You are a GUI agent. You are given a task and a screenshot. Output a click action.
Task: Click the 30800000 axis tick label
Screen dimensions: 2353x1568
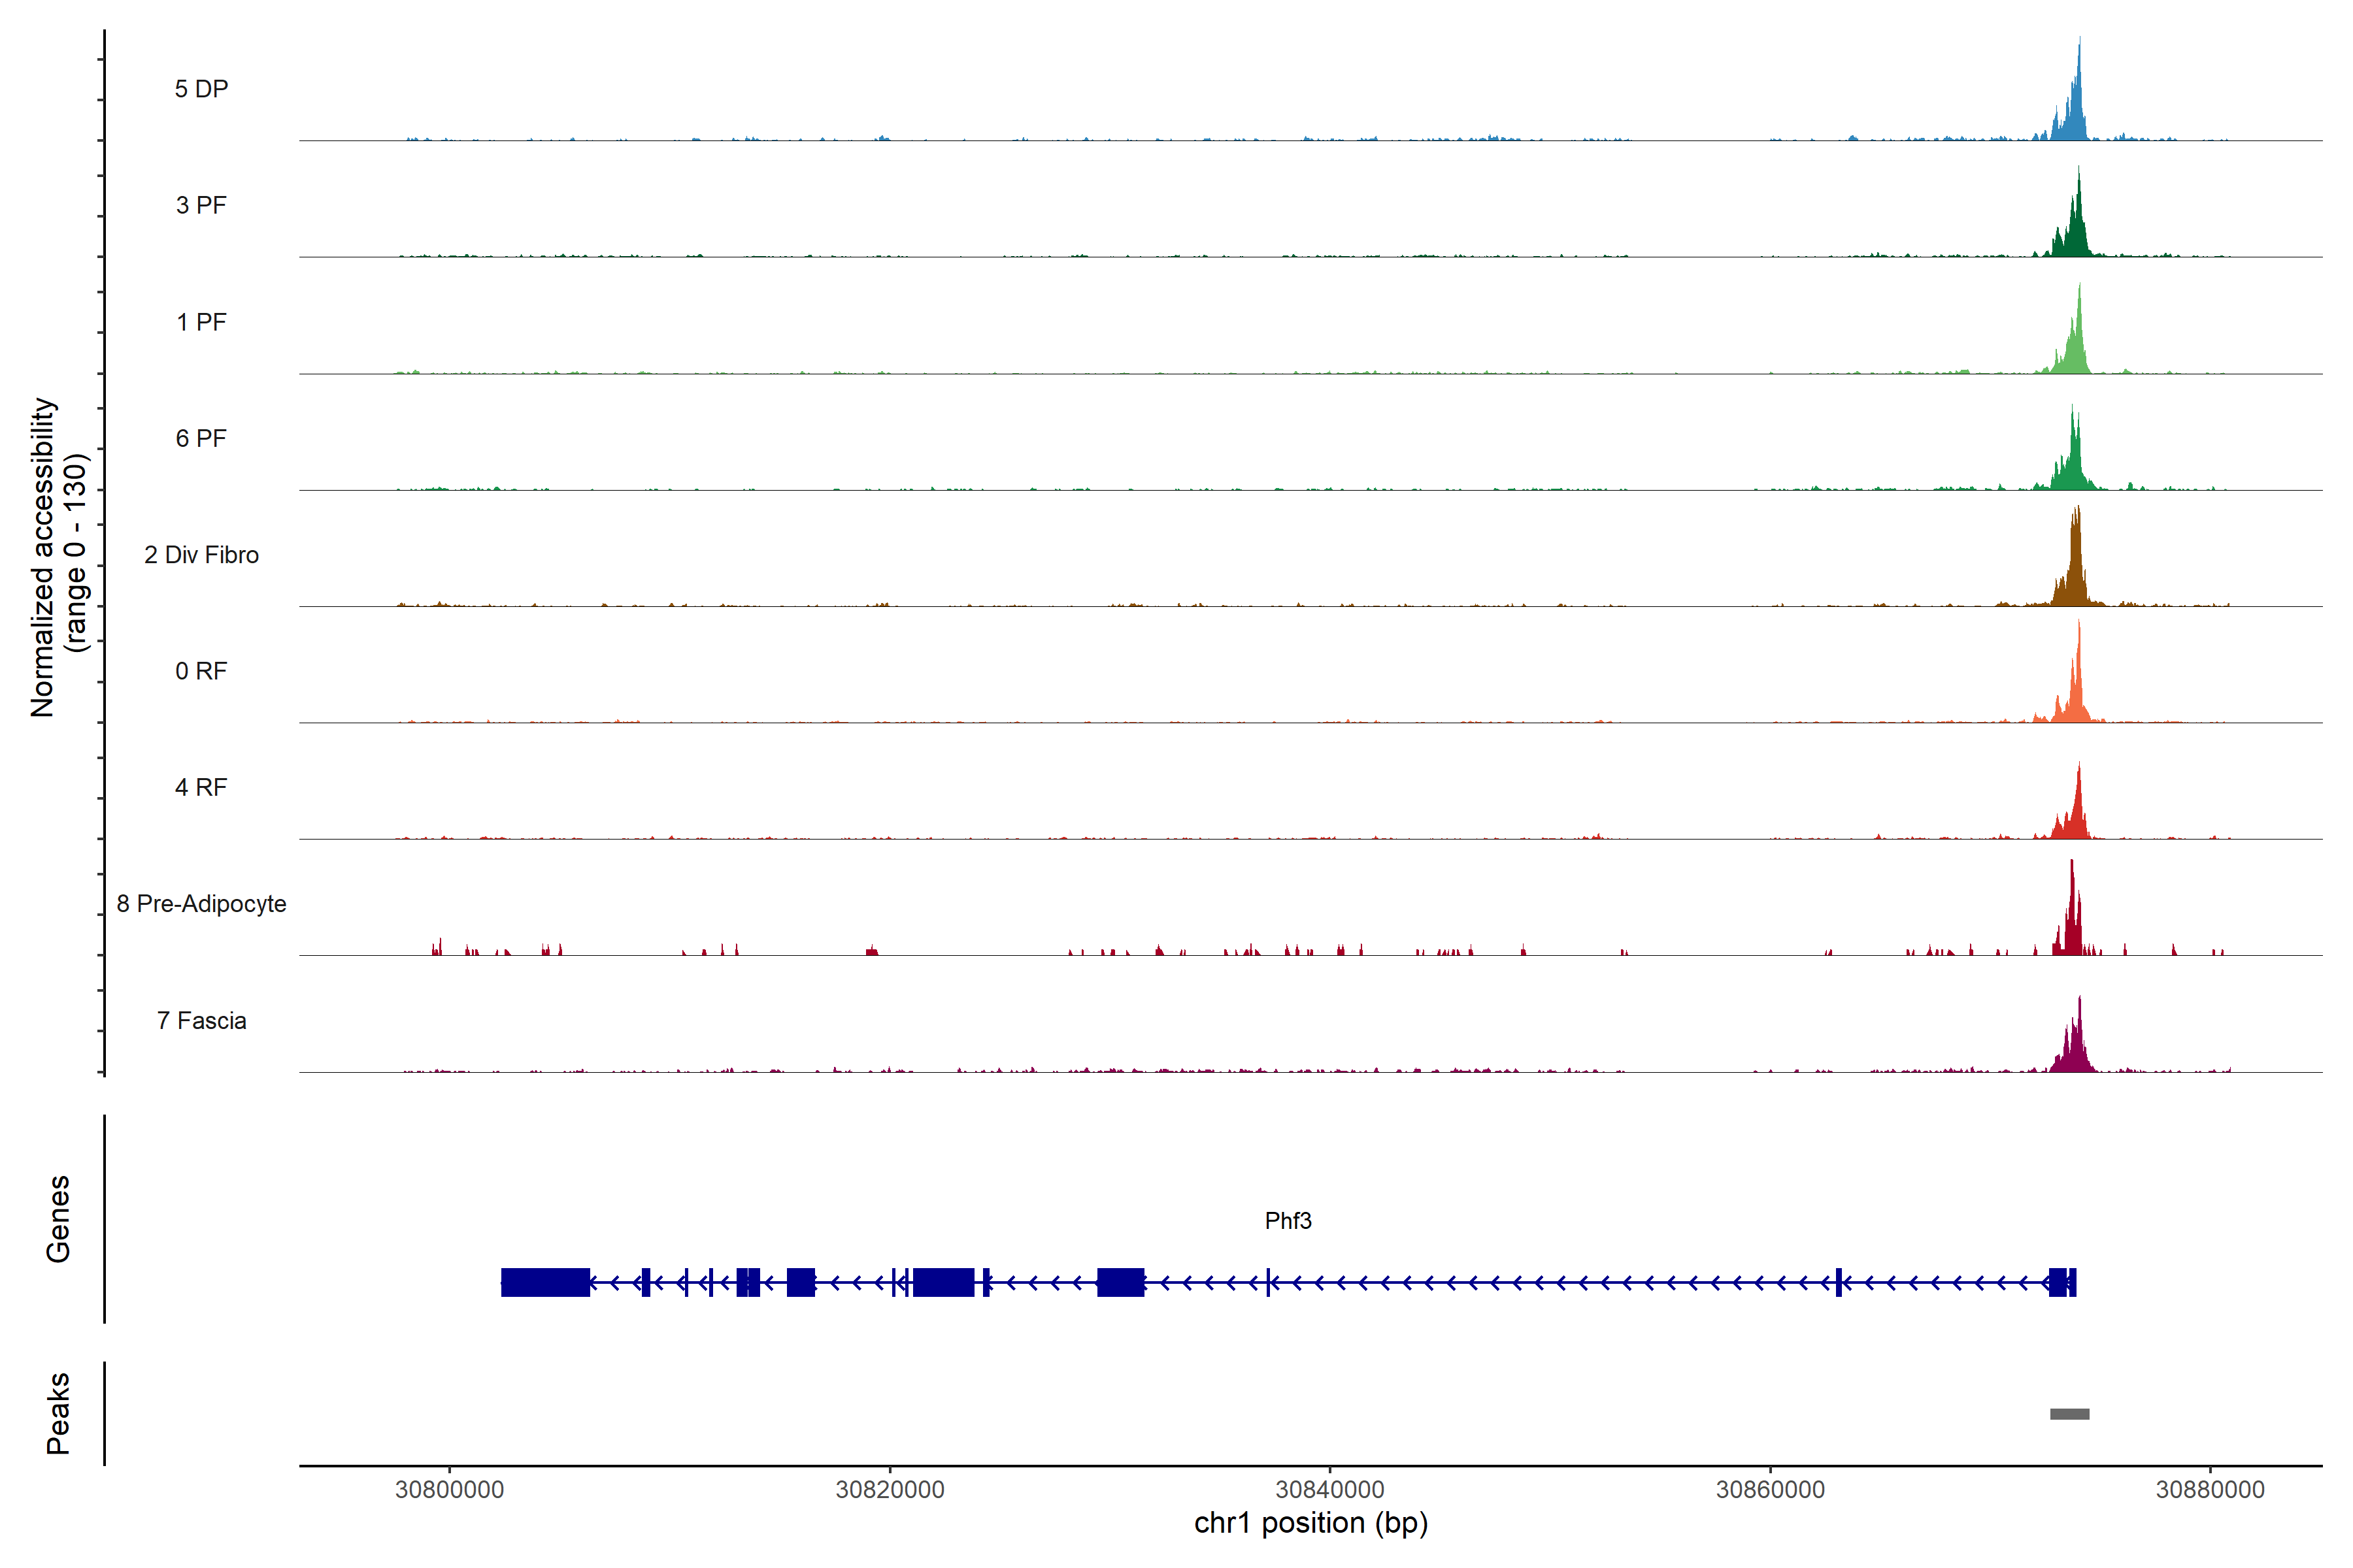(x=449, y=1489)
